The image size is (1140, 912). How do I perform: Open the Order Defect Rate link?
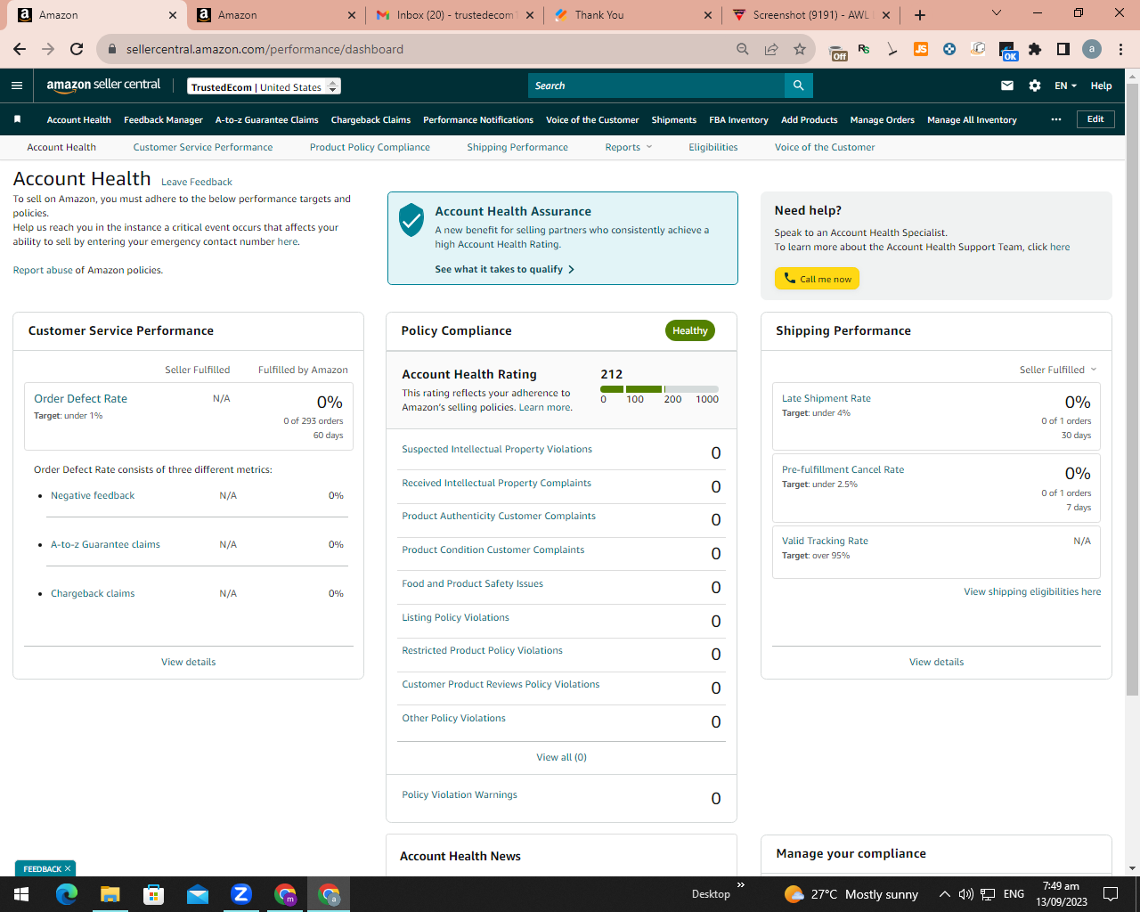click(x=80, y=399)
